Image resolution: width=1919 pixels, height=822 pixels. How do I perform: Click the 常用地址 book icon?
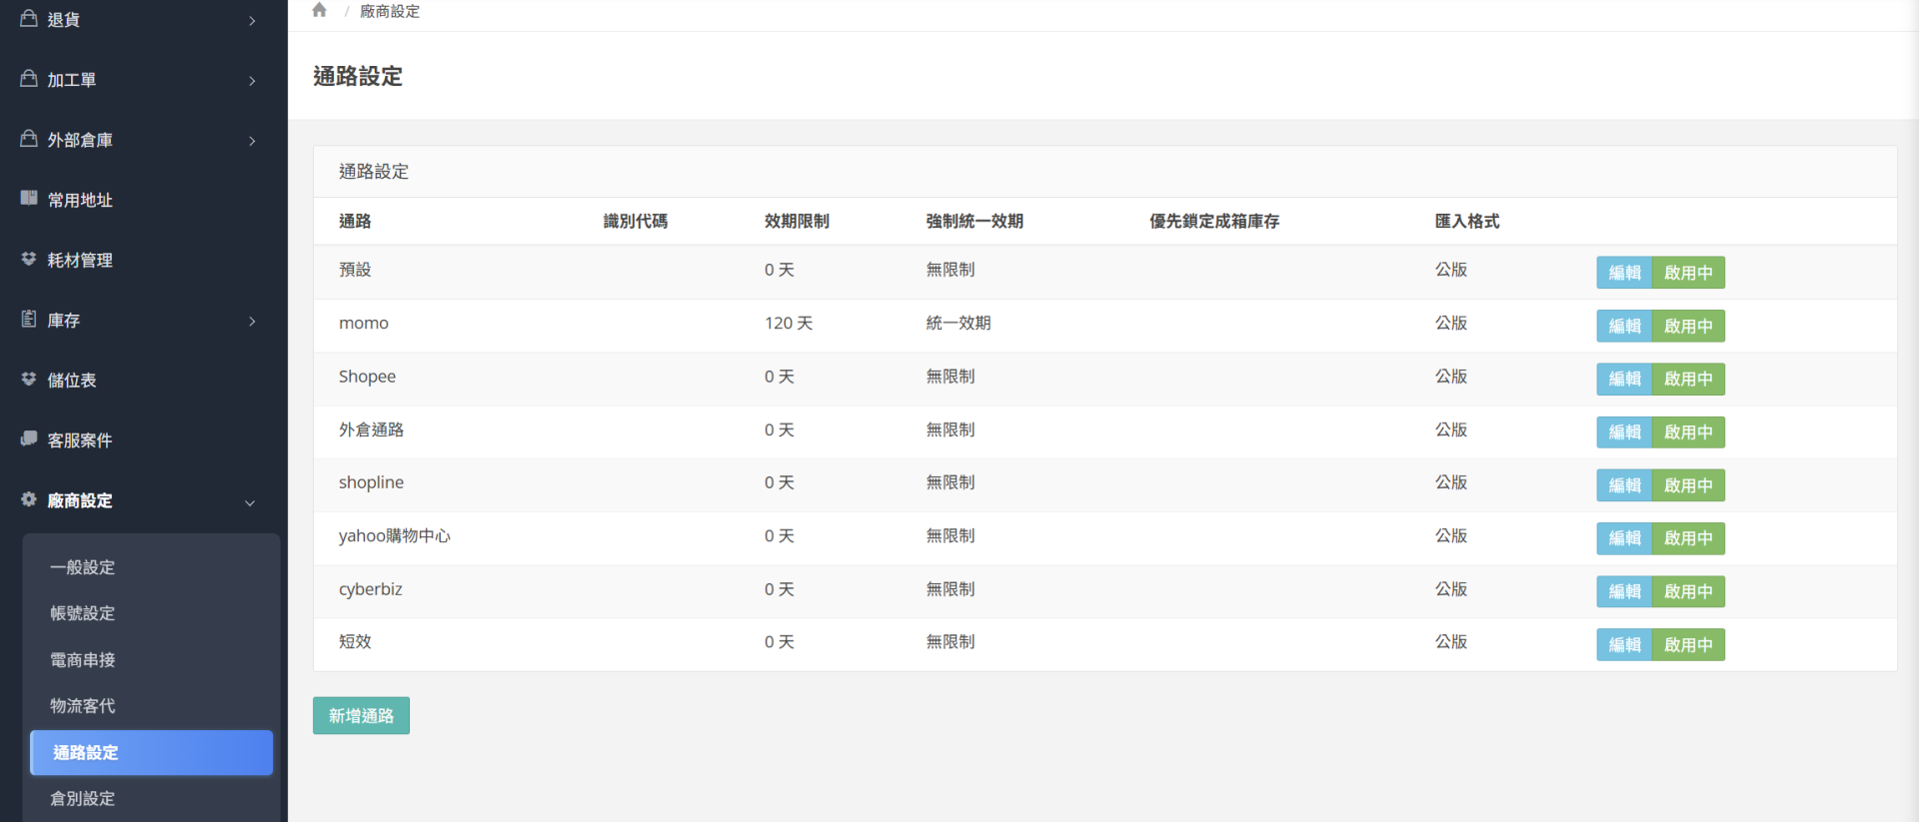[29, 199]
